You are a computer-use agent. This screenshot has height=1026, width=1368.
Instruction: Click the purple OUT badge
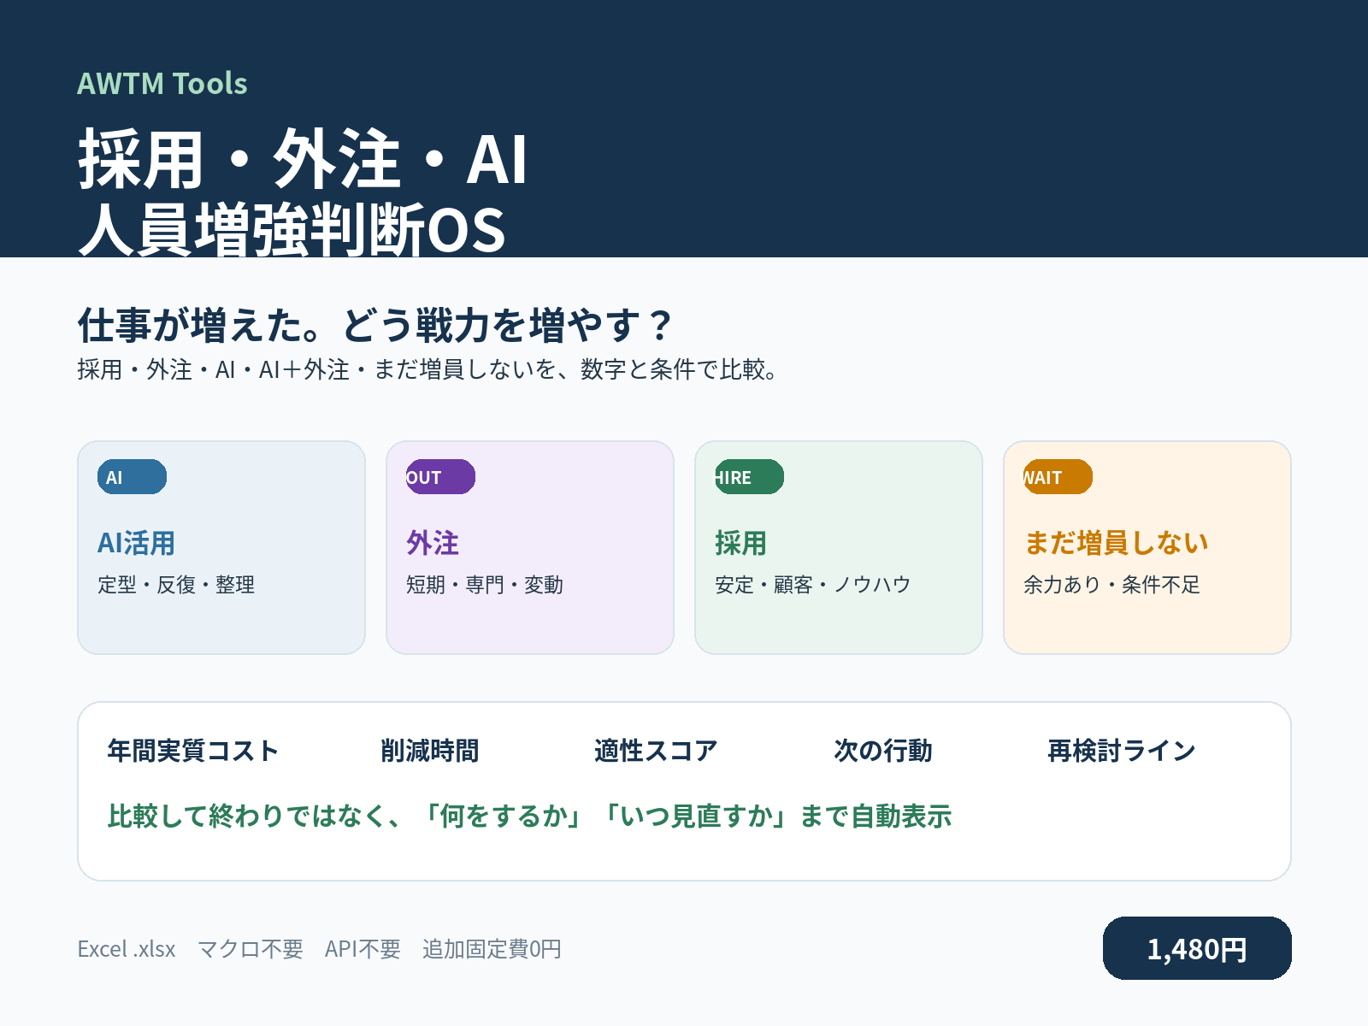click(440, 477)
